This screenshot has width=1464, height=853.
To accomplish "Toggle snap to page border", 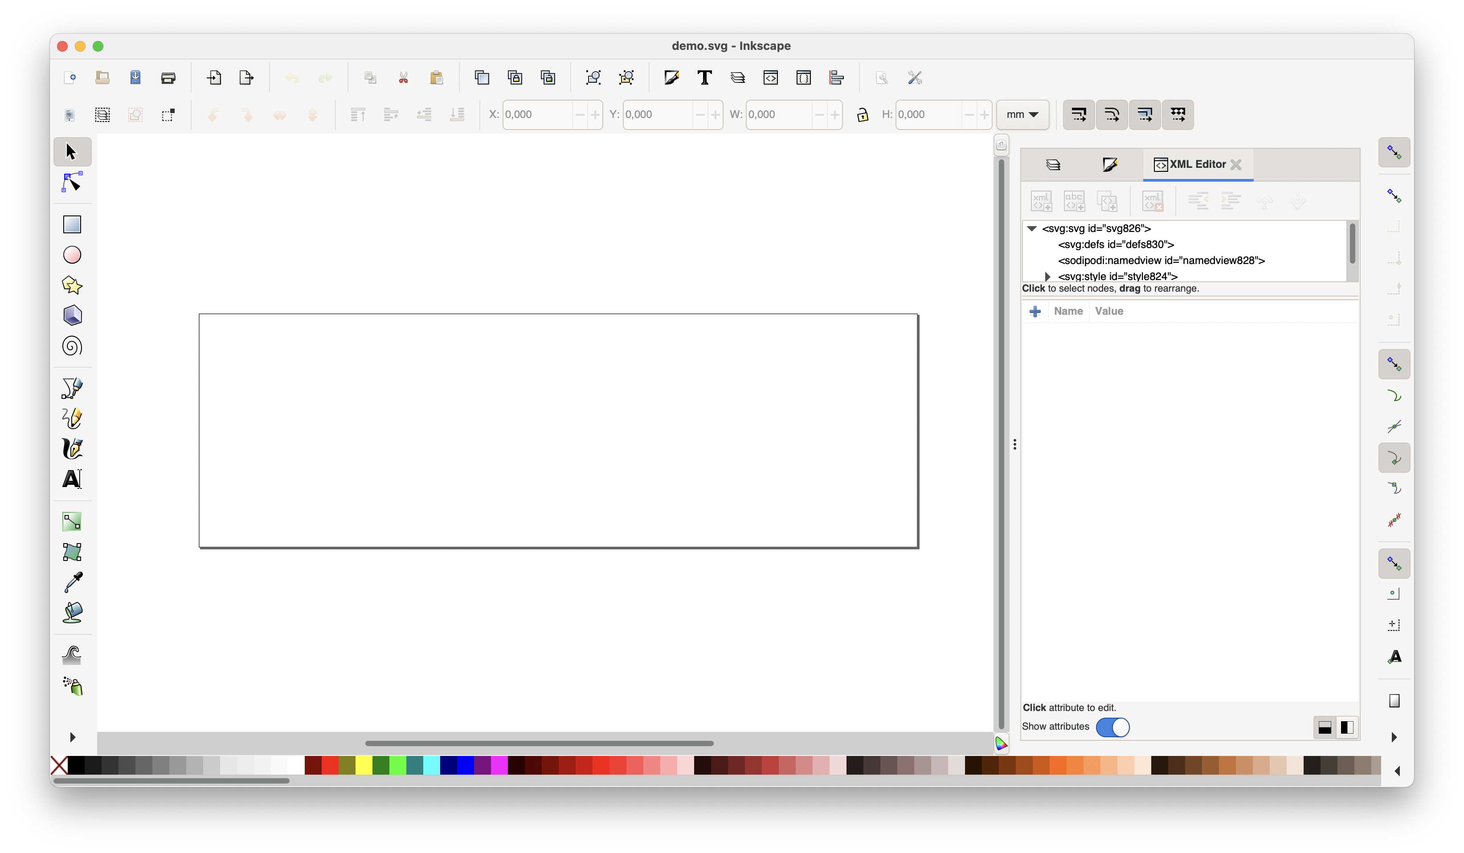I will pyautogui.click(x=1394, y=701).
